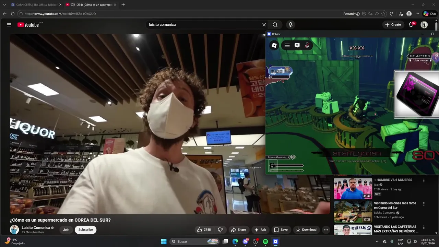Open Roblox in-game chat bubble icon
The height and width of the screenshot is (247, 439).
pyautogui.click(x=297, y=45)
